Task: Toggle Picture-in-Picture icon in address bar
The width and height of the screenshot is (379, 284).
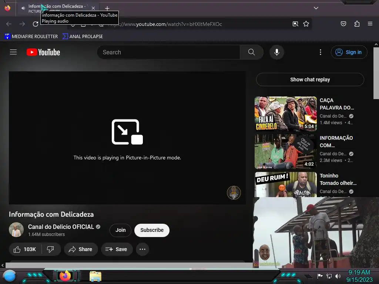Action: click(x=295, y=24)
